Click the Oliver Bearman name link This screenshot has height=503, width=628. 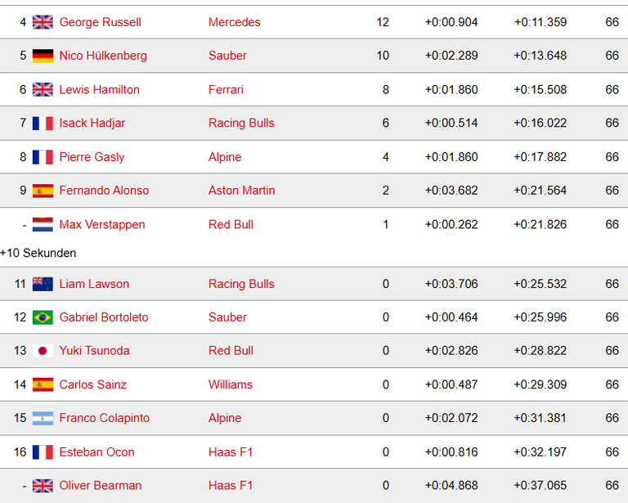(101, 485)
